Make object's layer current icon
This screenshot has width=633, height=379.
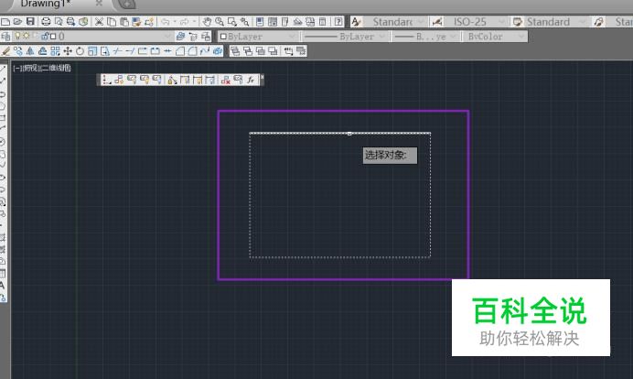[x=180, y=37]
